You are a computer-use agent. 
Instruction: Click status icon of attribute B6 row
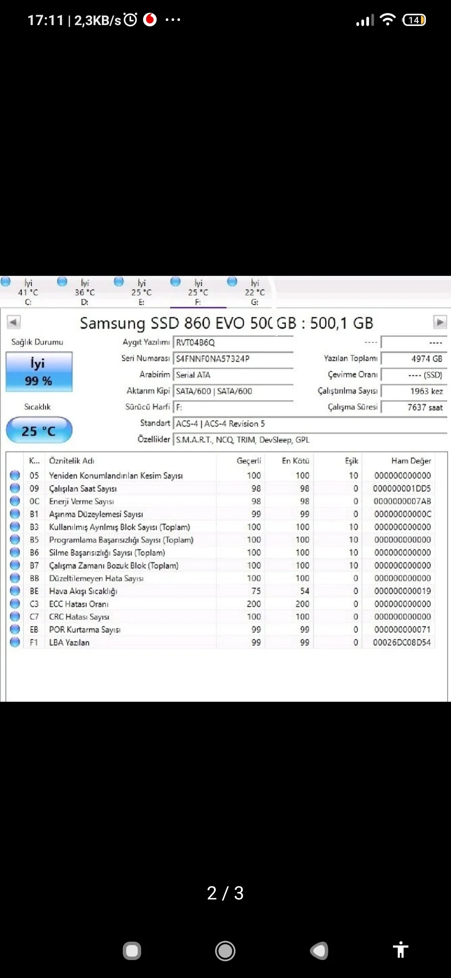[15, 552]
